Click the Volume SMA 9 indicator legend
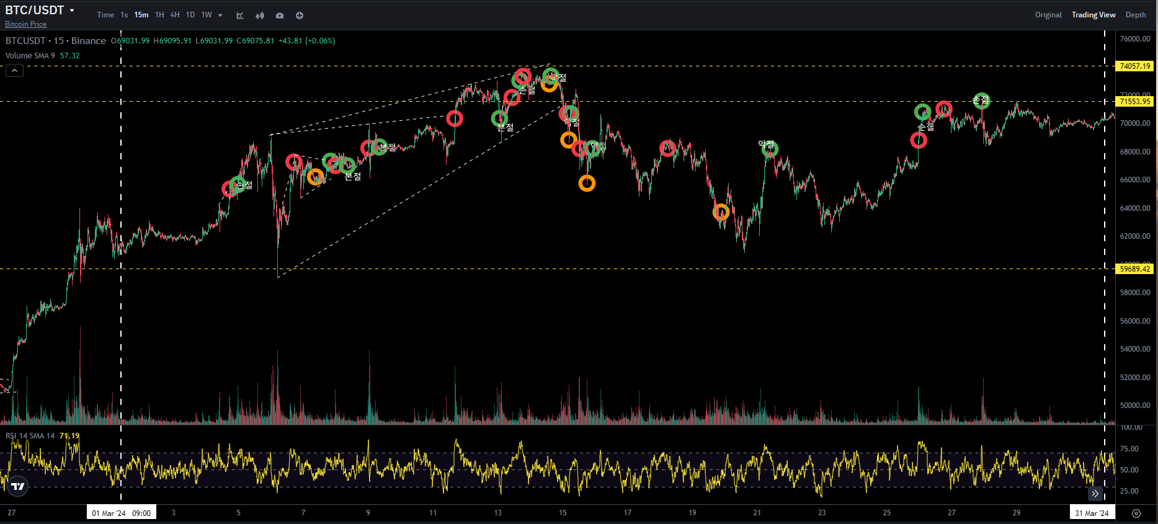 (30, 56)
